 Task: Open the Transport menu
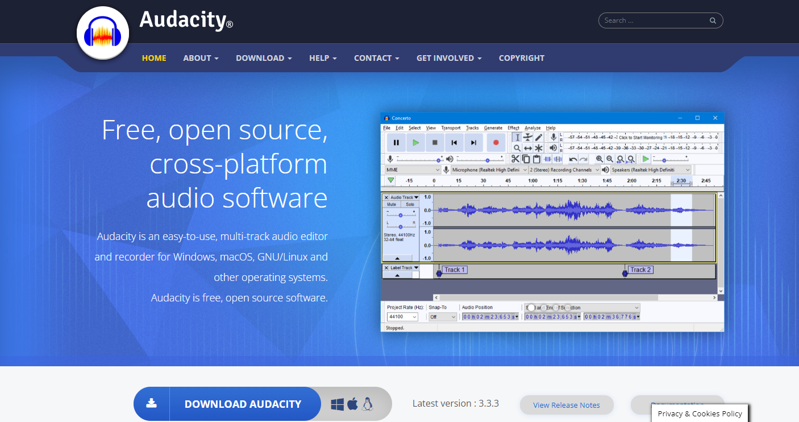[451, 128]
